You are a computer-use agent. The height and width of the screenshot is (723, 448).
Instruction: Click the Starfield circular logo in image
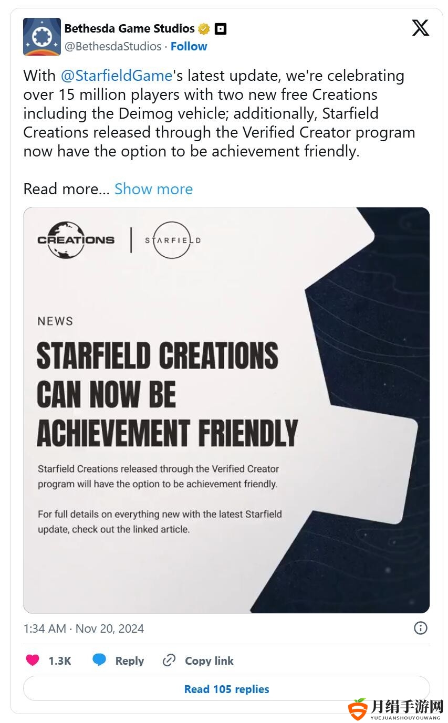[173, 240]
